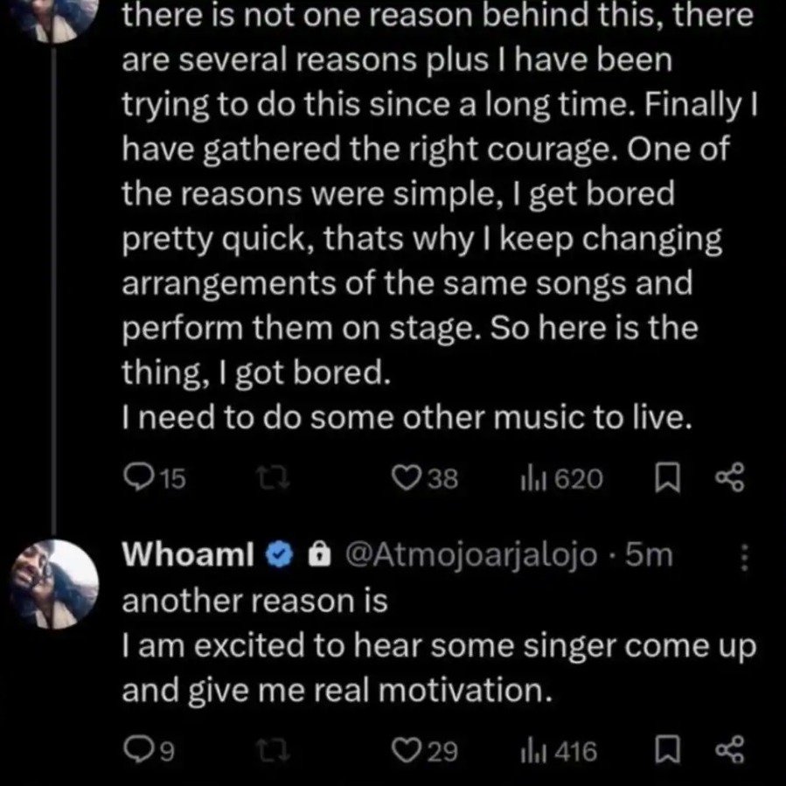The width and height of the screenshot is (786, 786).
Task: Share the tweet with 38 likes
Action: click(727, 478)
